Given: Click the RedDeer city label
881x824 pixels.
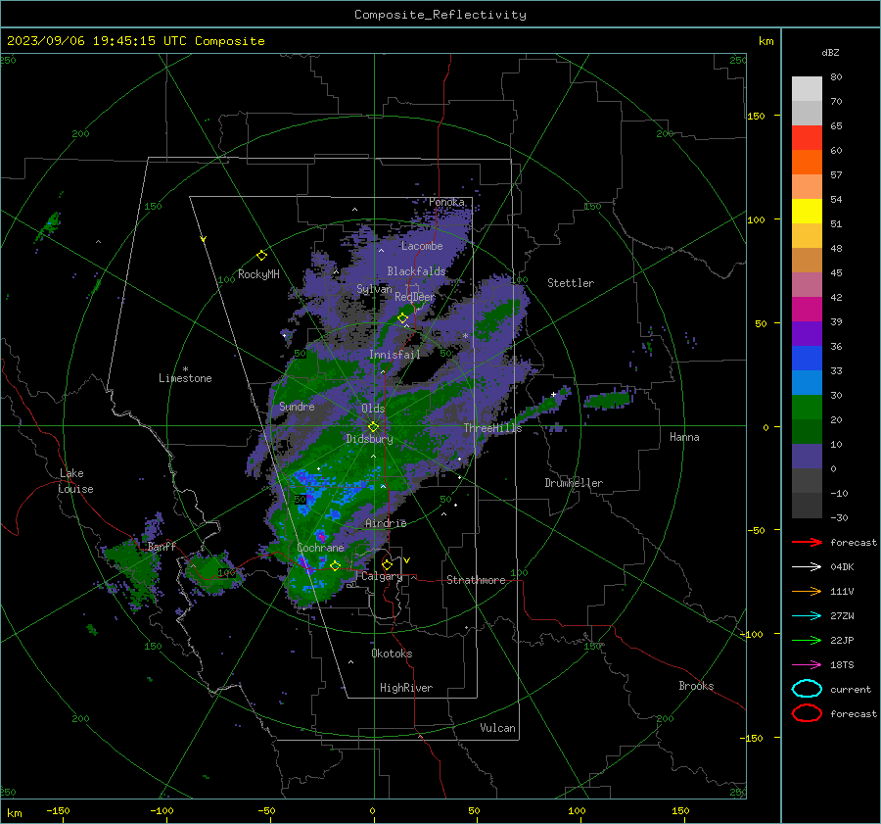Looking at the screenshot, I should (415, 297).
